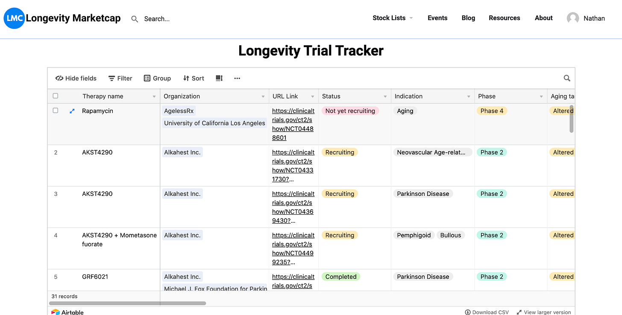Open the Status column dropdown arrow
Viewport: 622px width, 315px height.
point(385,96)
